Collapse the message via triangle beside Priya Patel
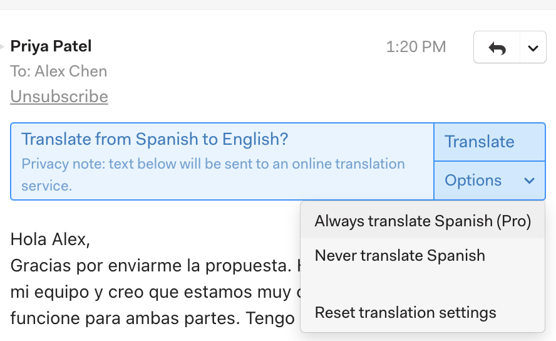The image size is (556, 341). [2, 46]
